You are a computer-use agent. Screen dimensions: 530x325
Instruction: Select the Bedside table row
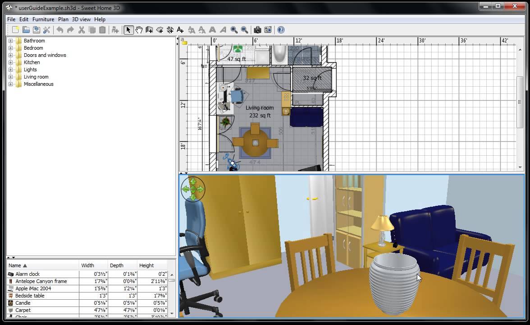pos(87,296)
